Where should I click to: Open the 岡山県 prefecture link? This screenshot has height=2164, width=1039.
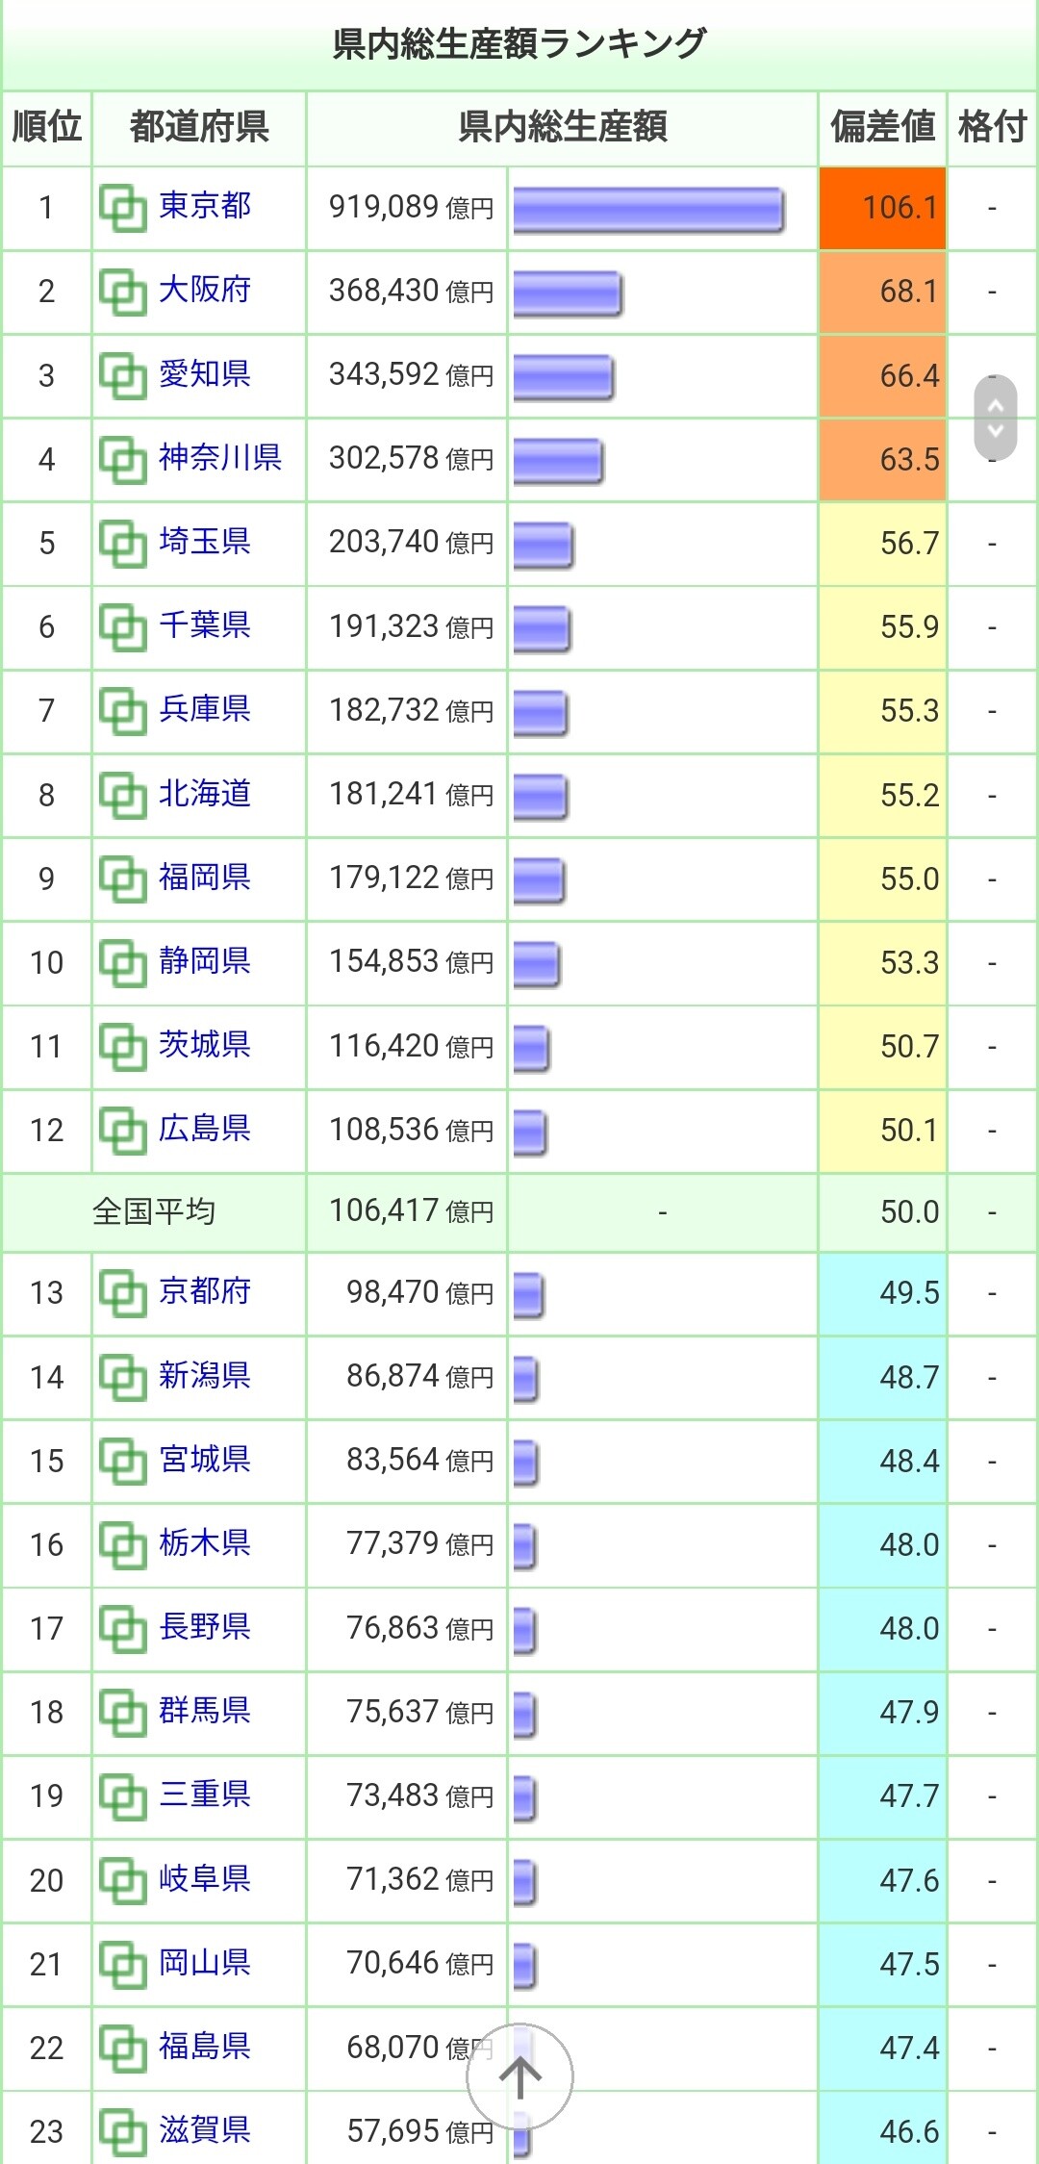point(205,1962)
